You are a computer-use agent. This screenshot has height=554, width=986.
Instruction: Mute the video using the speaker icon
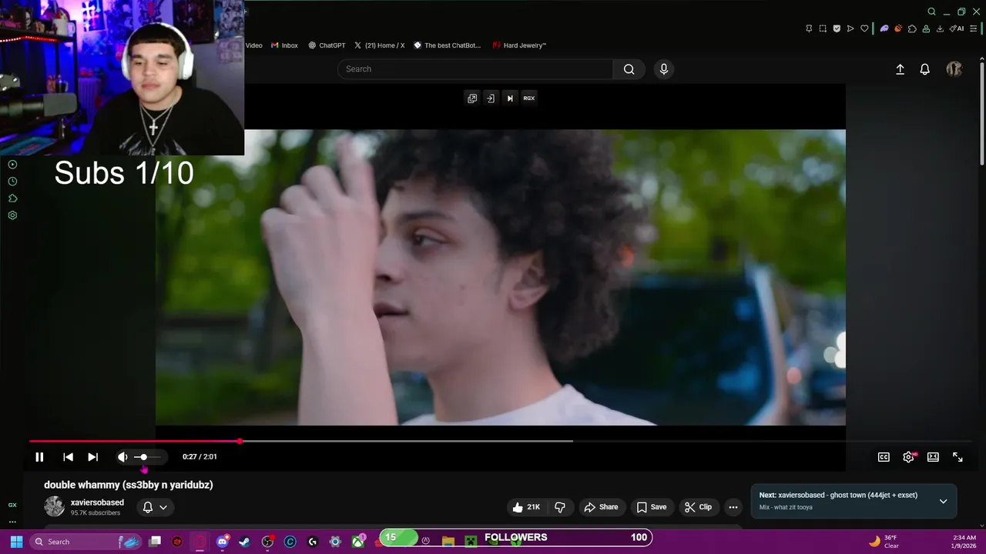[x=122, y=457]
